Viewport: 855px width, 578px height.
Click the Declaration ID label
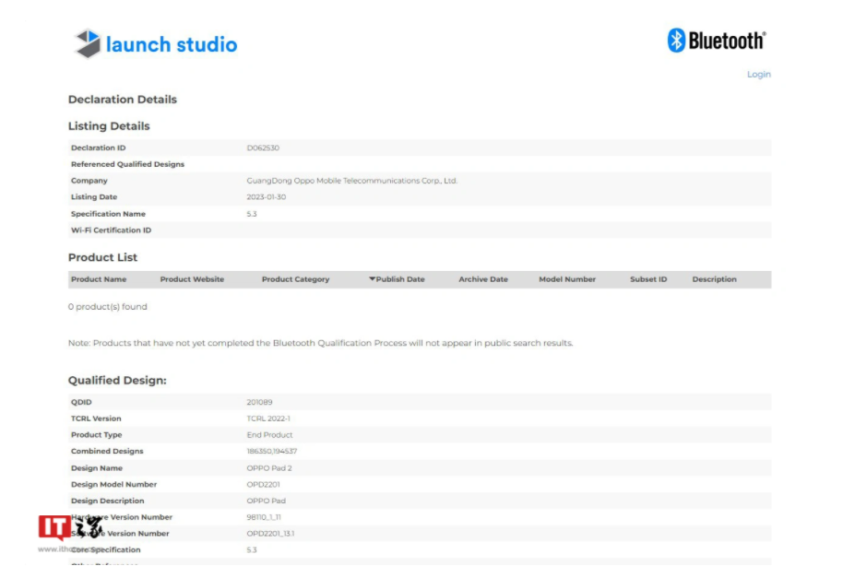(x=98, y=147)
